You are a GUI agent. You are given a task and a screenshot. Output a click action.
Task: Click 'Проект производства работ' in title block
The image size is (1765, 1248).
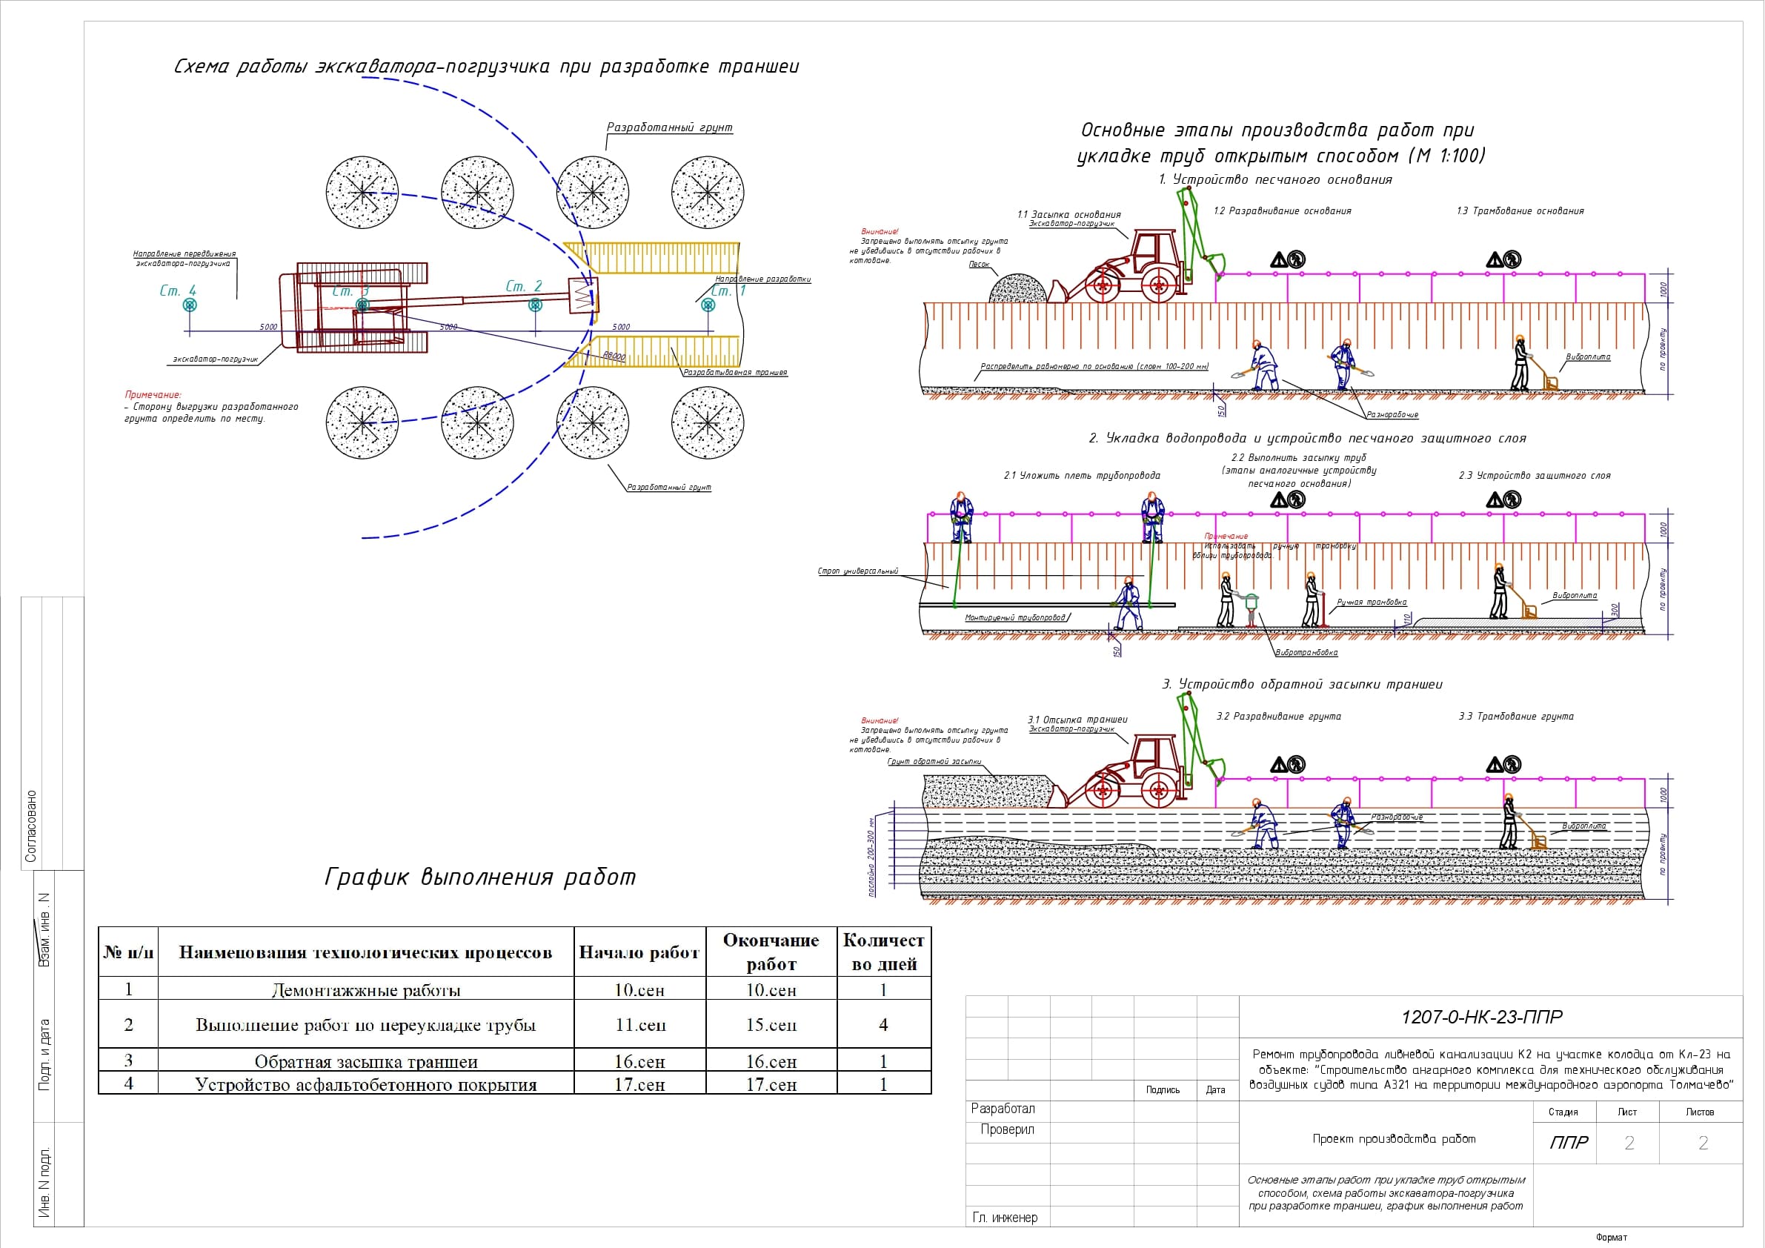pos(1394,1139)
